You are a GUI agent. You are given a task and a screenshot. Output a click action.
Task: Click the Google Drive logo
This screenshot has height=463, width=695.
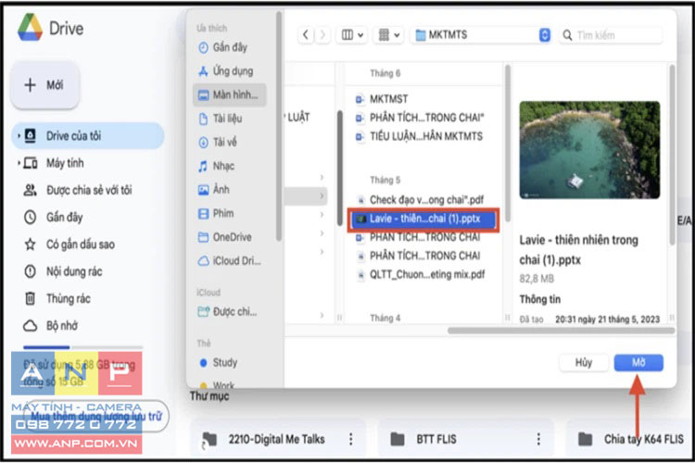pos(30,28)
